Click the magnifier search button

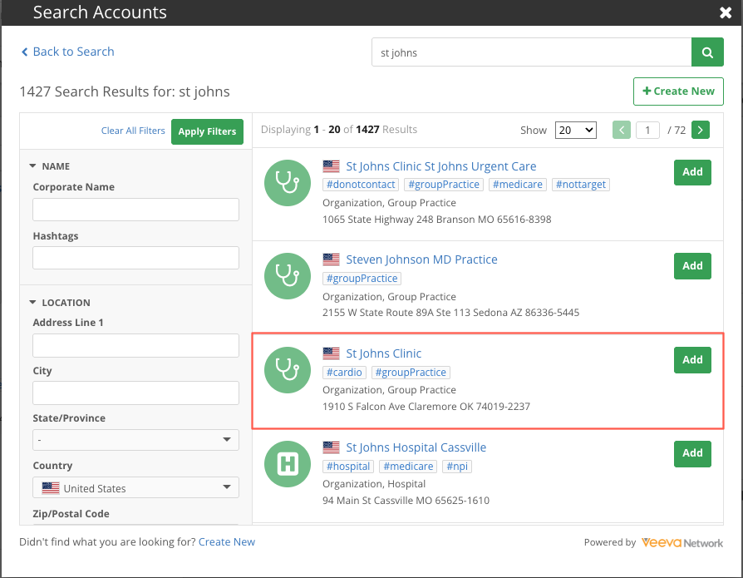click(x=706, y=52)
